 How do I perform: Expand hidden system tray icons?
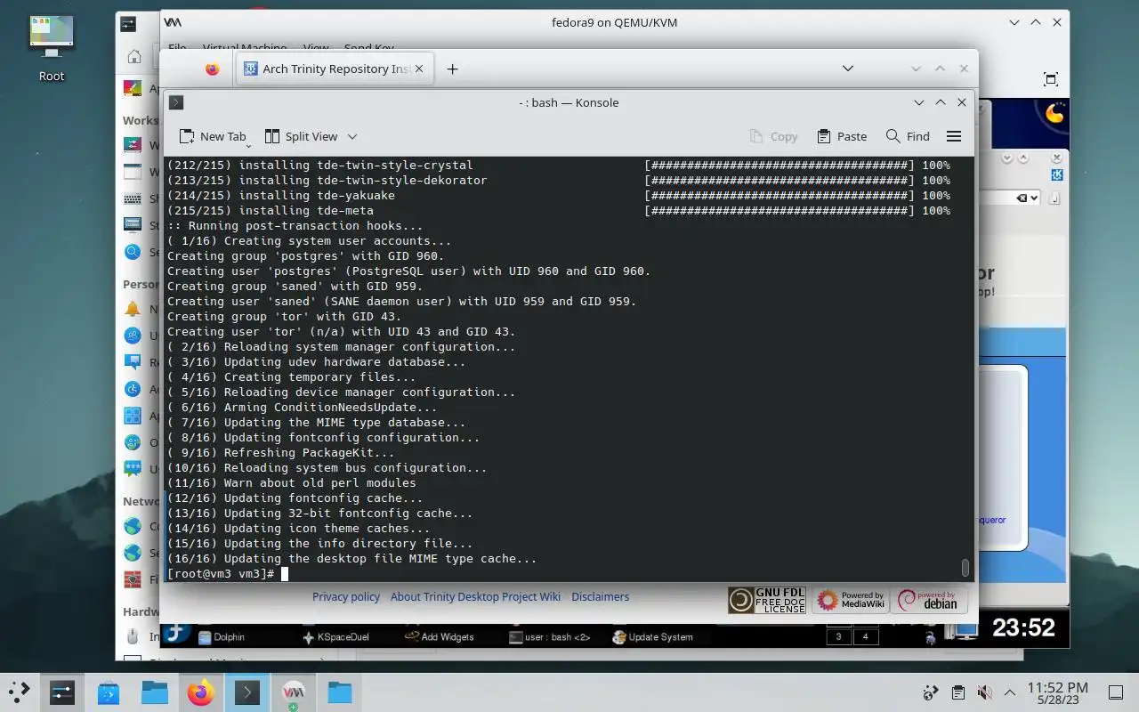click(1010, 692)
